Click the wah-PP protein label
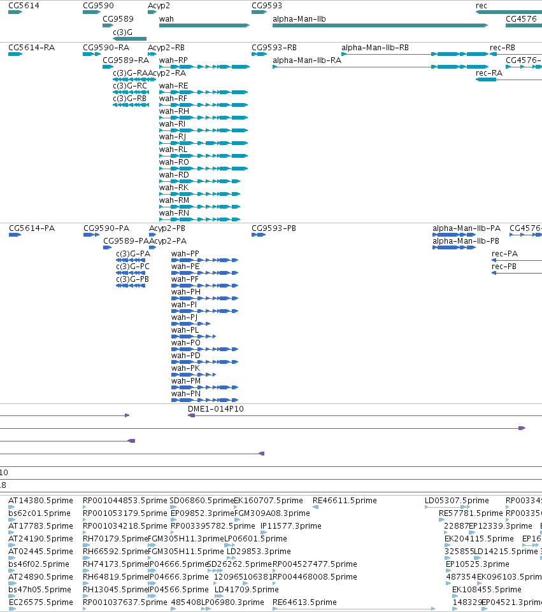Screen dimensions: 542x612 (x=185, y=254)
